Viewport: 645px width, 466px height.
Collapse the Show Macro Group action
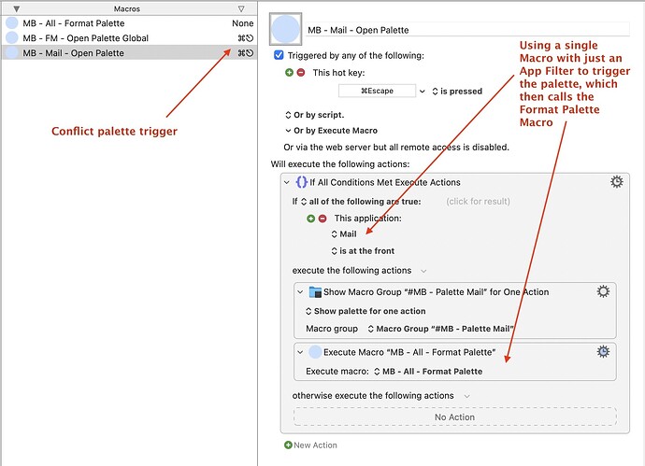pyautogui.click(x=300, y=291)
